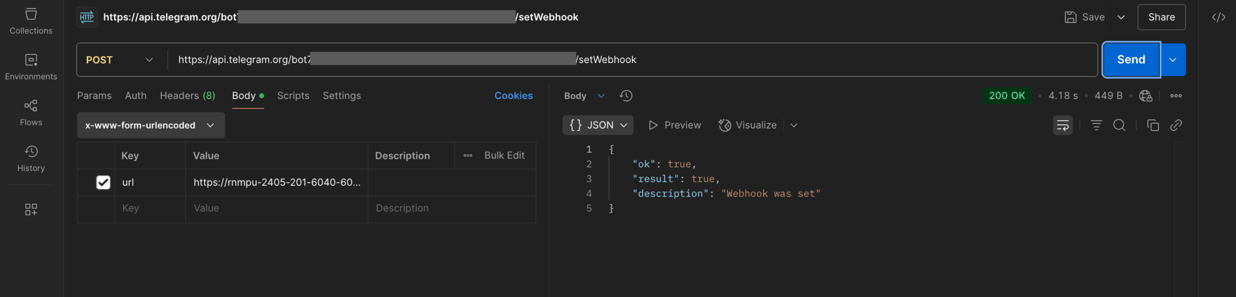This screenshot has width=1236, height=297.
Task: Open the request Settings tab
Action: 342,96
